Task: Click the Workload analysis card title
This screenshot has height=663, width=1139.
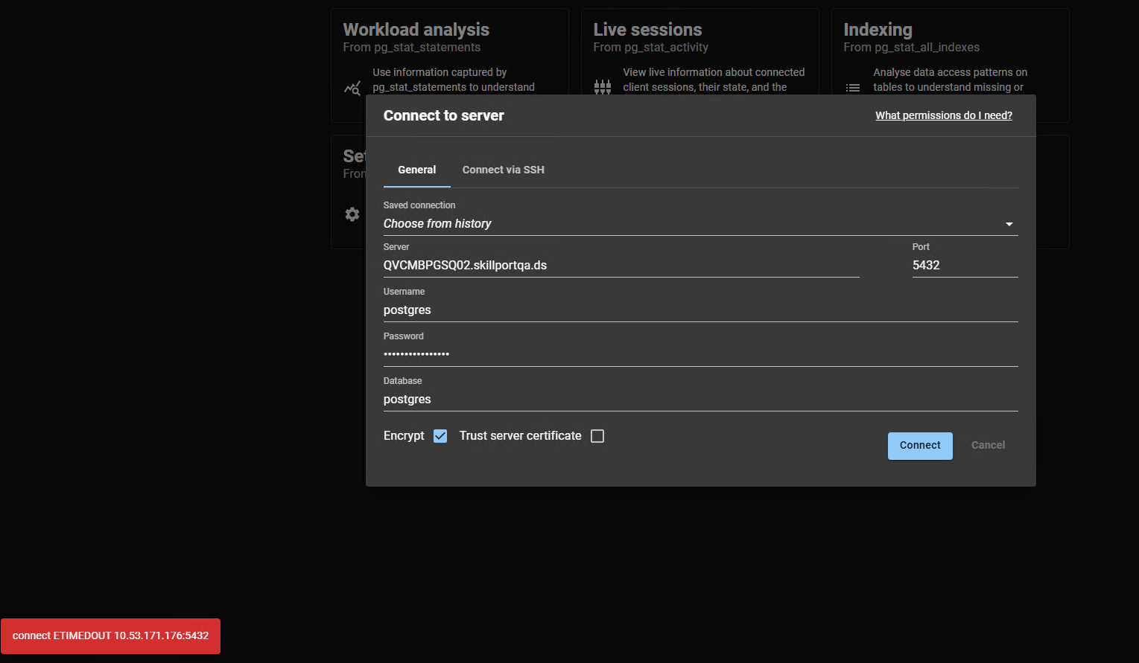Action: pos(416,30)
